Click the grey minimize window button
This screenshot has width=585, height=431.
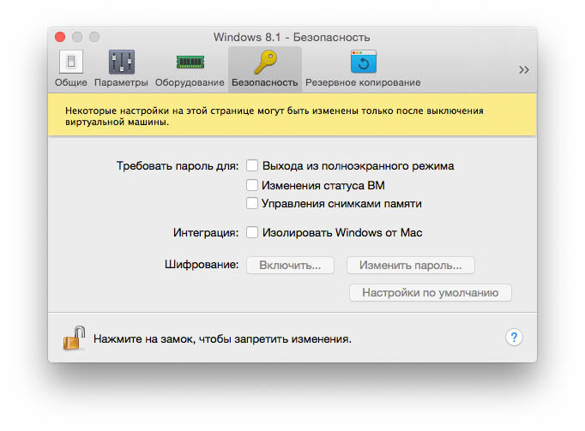click(77, 37)
